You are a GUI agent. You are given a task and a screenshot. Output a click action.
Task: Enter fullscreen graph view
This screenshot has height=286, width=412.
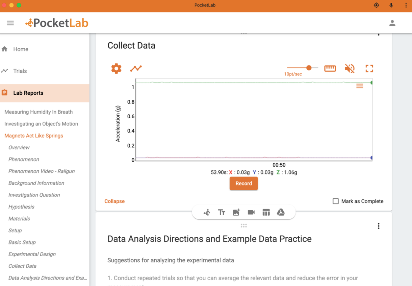[x=369, y=68]
